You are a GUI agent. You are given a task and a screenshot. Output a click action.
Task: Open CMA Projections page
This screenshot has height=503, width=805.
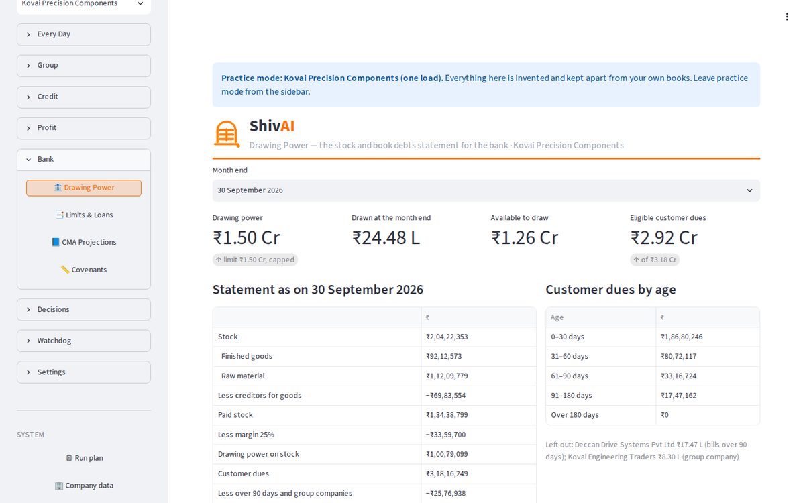[x=84, y=243]
